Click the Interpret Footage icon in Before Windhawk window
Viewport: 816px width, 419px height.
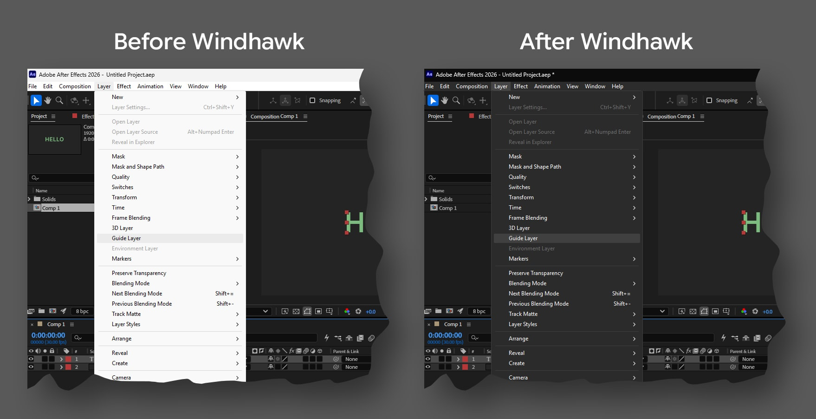[x=31, y=311]
